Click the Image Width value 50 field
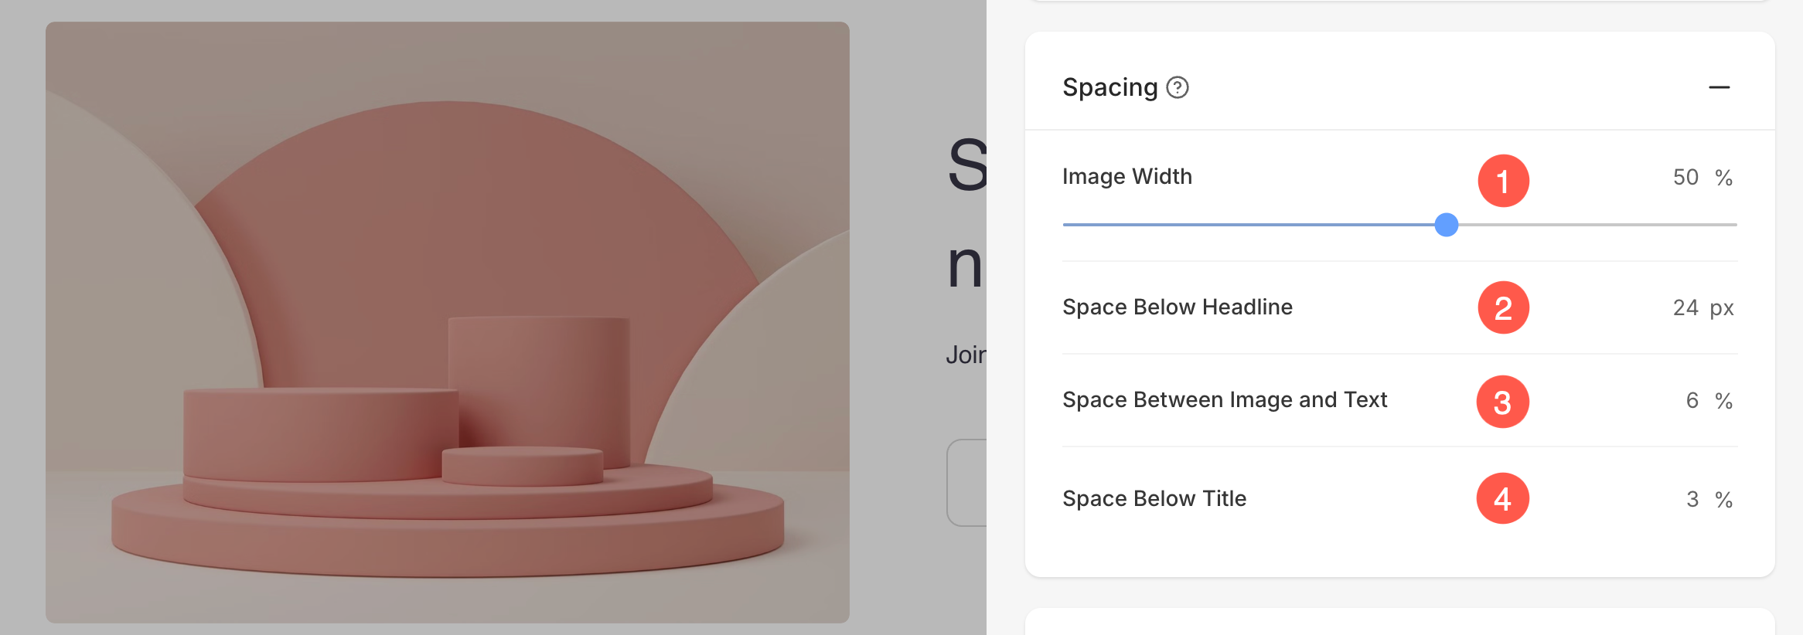 [x=1685, y=178]
